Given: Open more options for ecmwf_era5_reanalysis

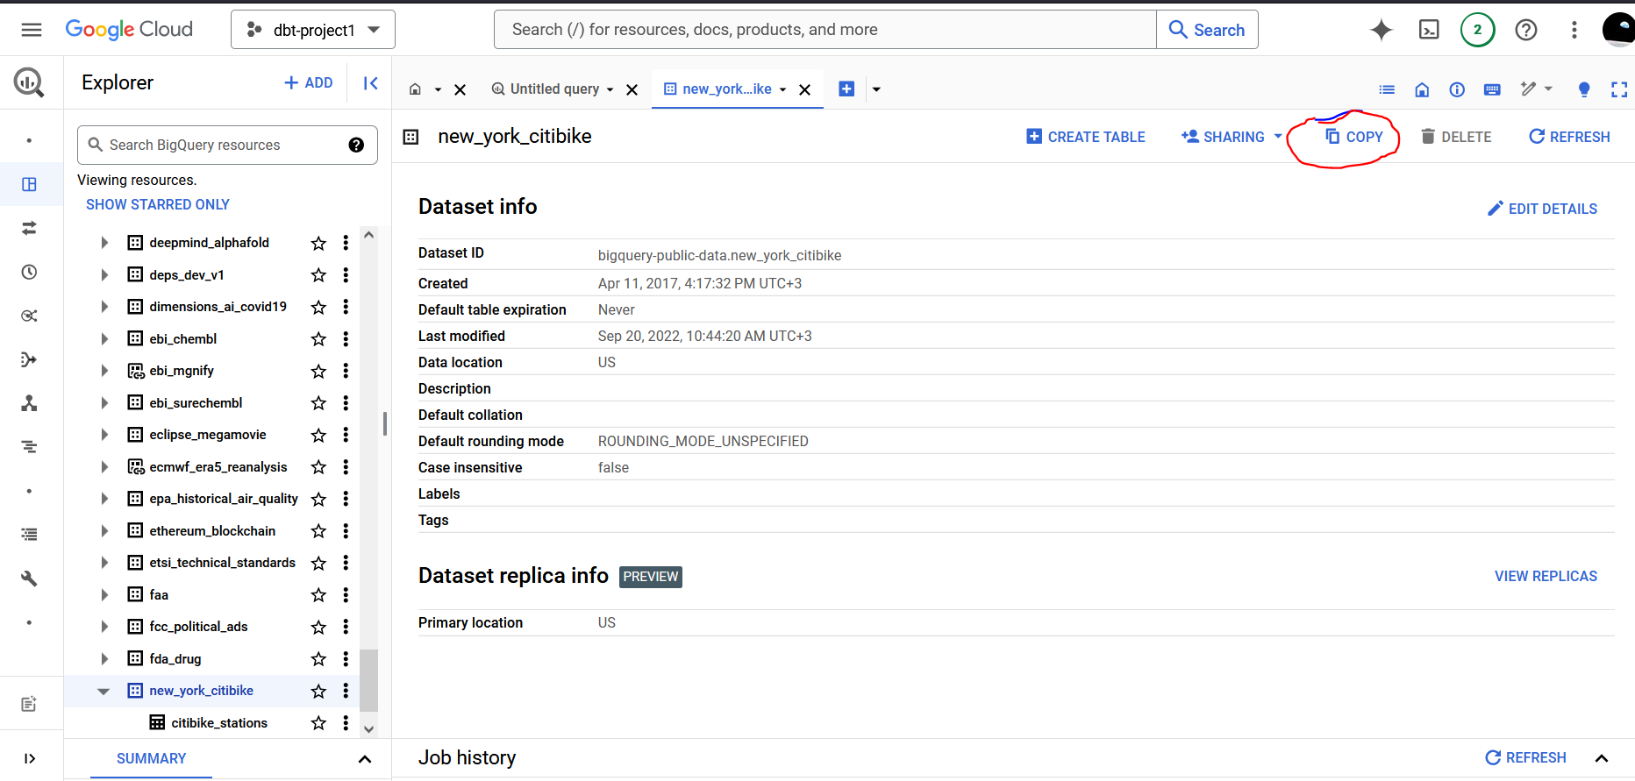Looking at the screenshot, I should point(346,467).
